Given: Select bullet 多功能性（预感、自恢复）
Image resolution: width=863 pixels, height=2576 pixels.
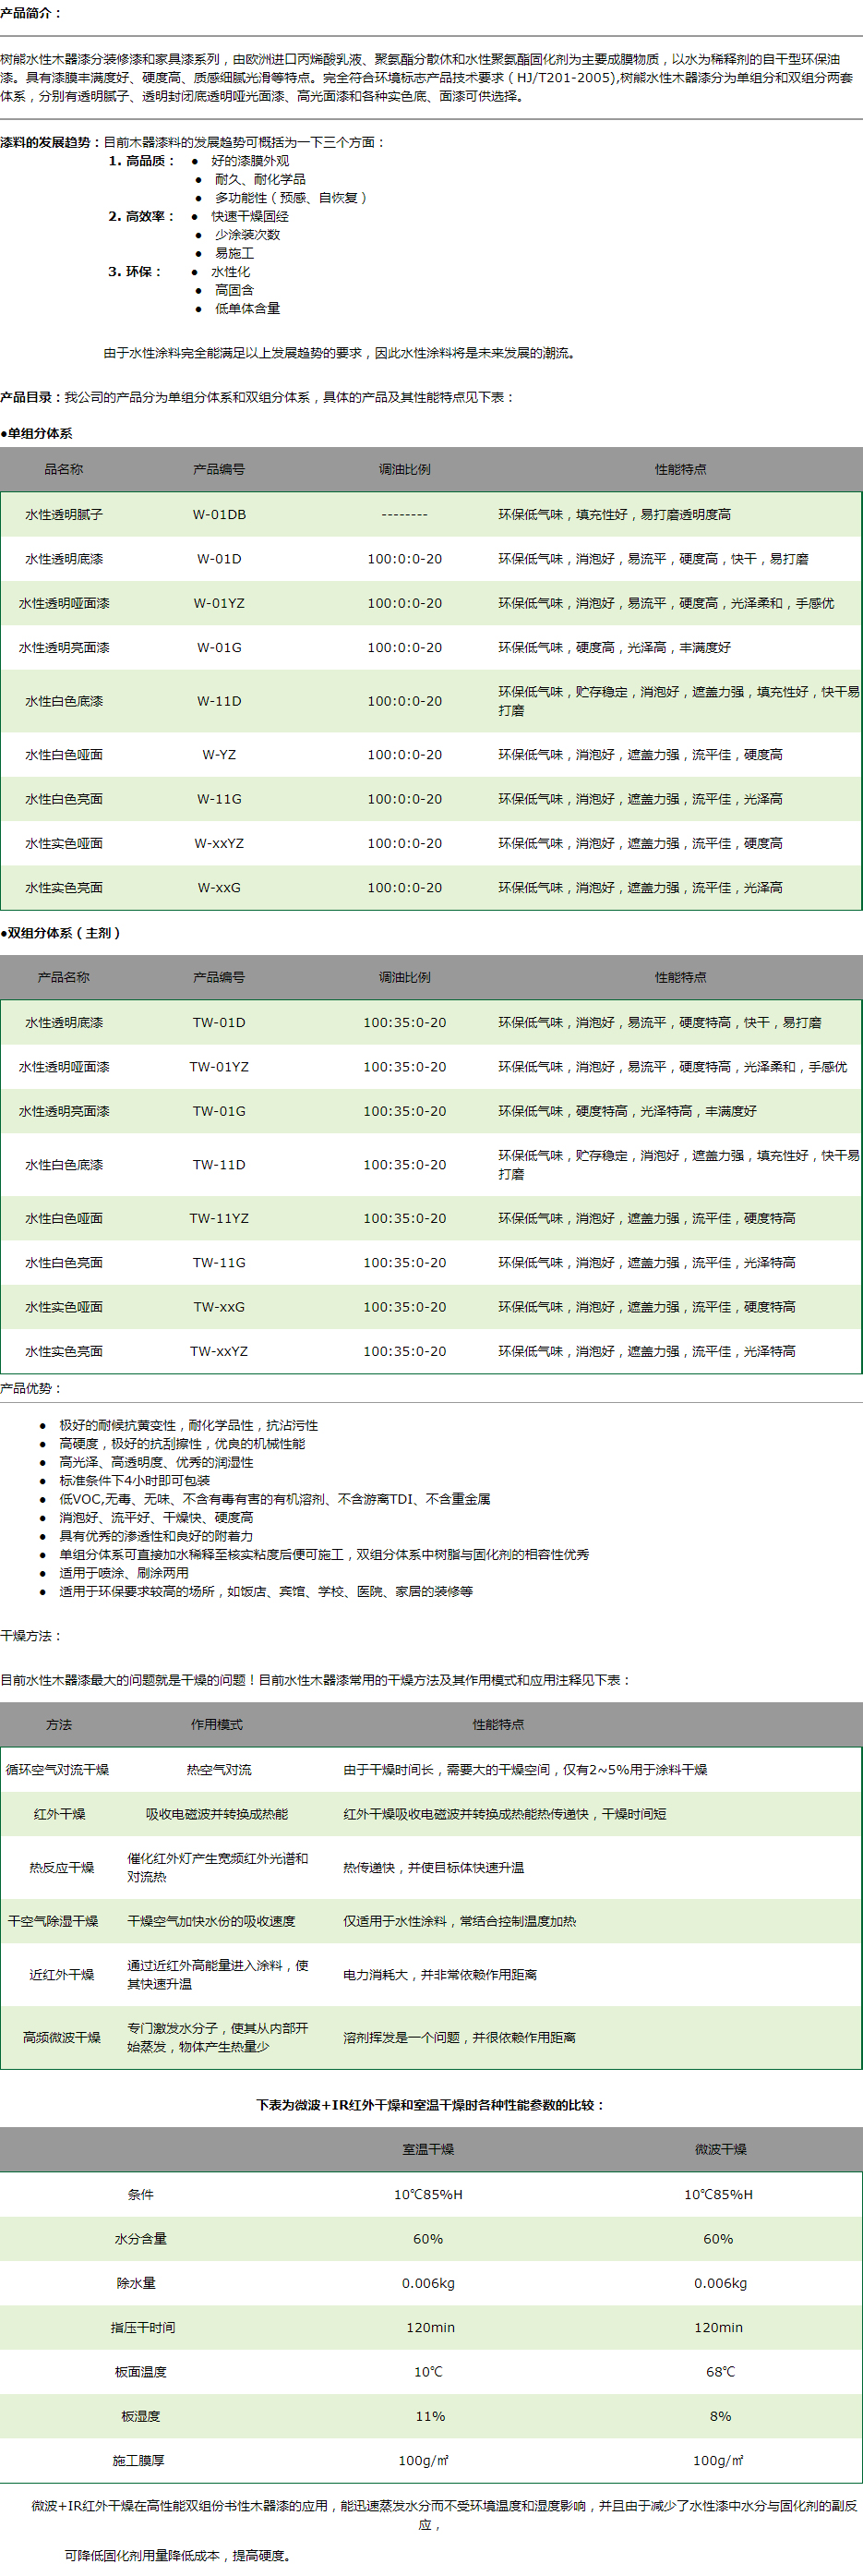Looking at the screenshot, I should (291, 198).
